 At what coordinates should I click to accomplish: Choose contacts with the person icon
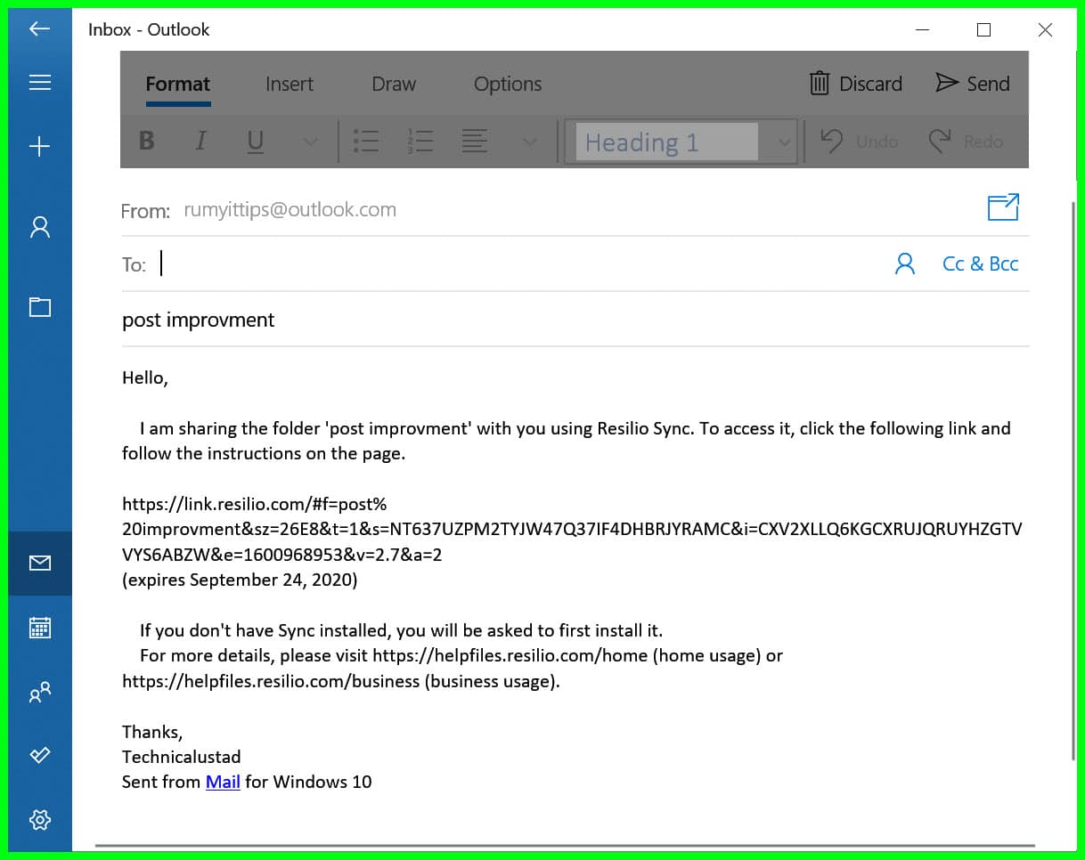905,264
